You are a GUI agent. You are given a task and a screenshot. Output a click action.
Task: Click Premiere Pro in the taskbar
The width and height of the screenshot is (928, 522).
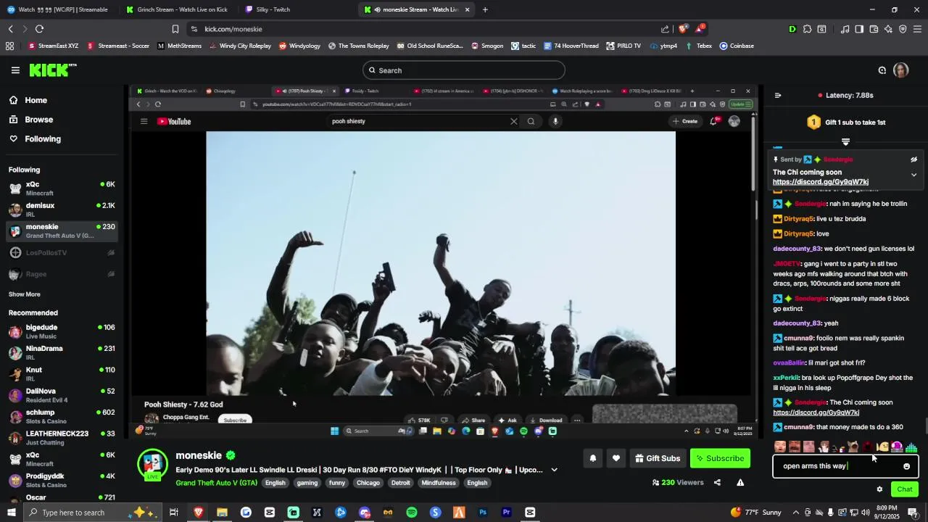507,513
